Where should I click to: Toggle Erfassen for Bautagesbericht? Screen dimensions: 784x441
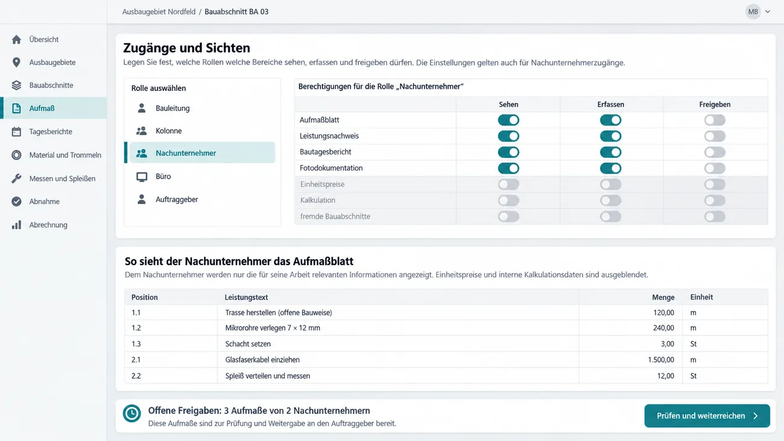611,152
